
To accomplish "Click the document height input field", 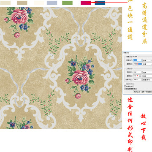I will coord(137,76).
